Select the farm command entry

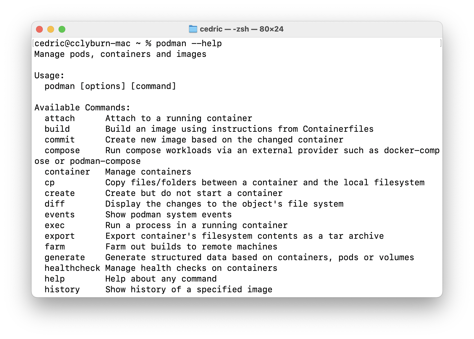point(55,246)
